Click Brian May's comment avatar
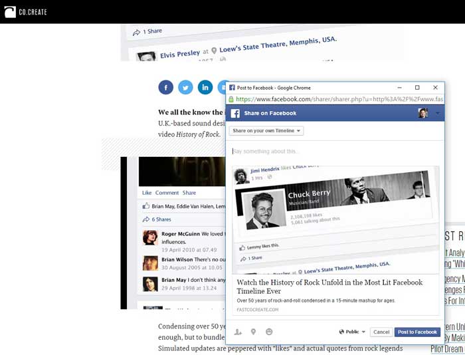 pyautogui.click(x=150, y=284)
